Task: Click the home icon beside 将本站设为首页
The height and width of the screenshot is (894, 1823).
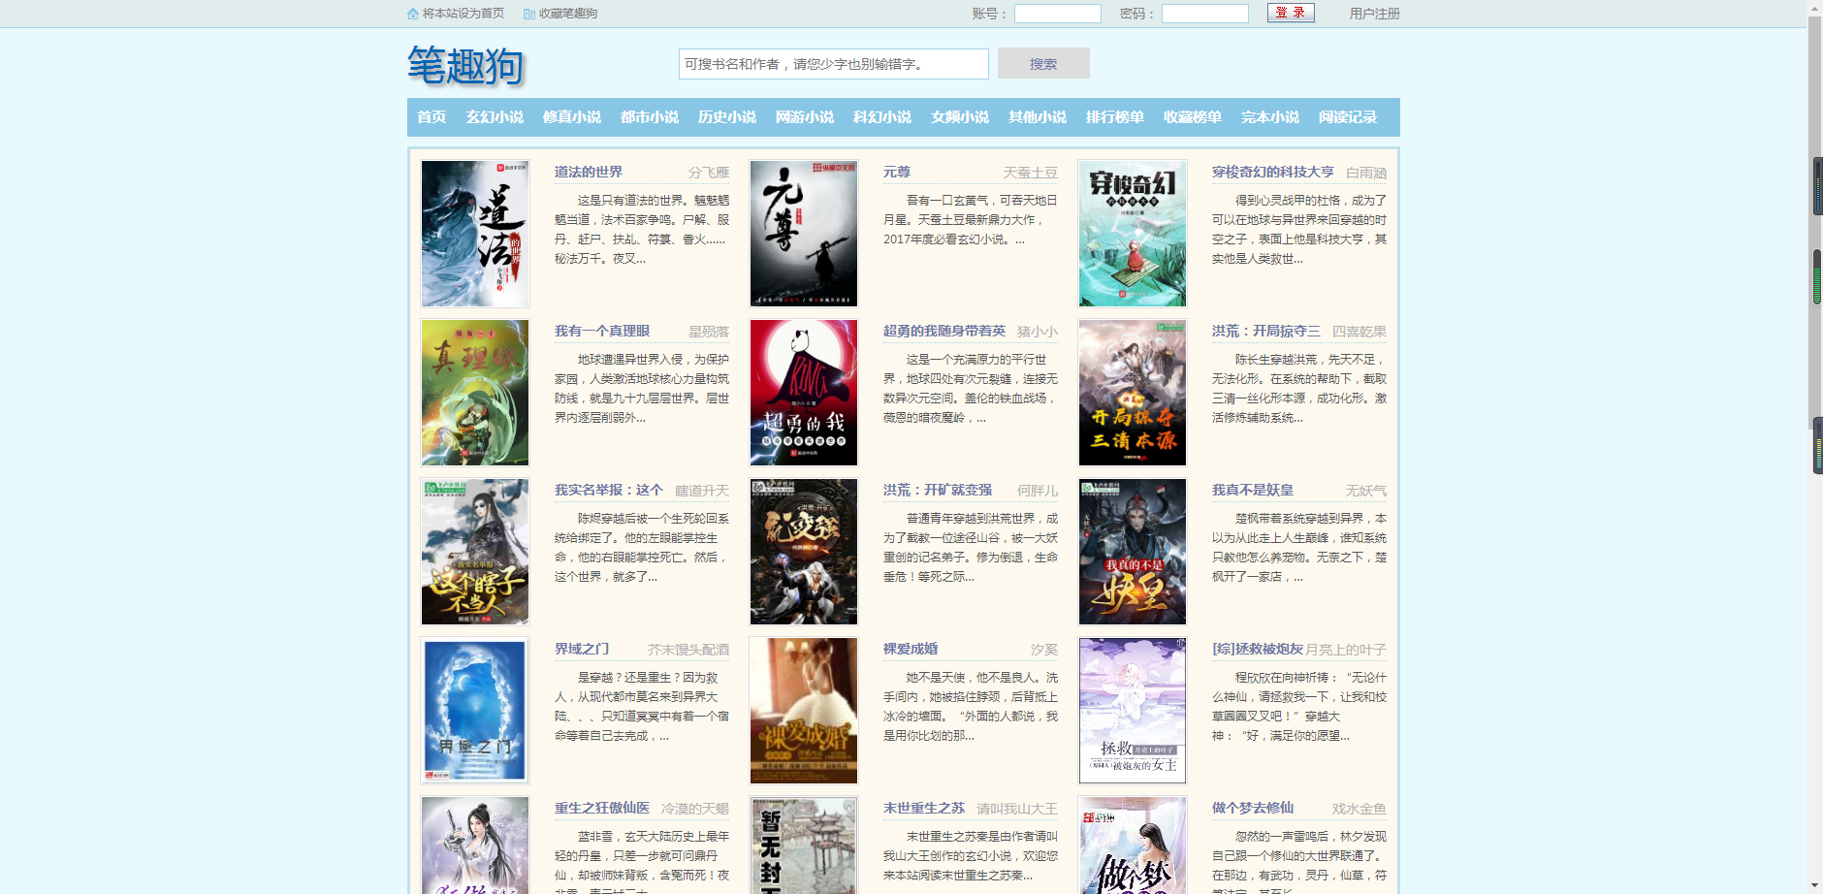Action: coord(413,14)
